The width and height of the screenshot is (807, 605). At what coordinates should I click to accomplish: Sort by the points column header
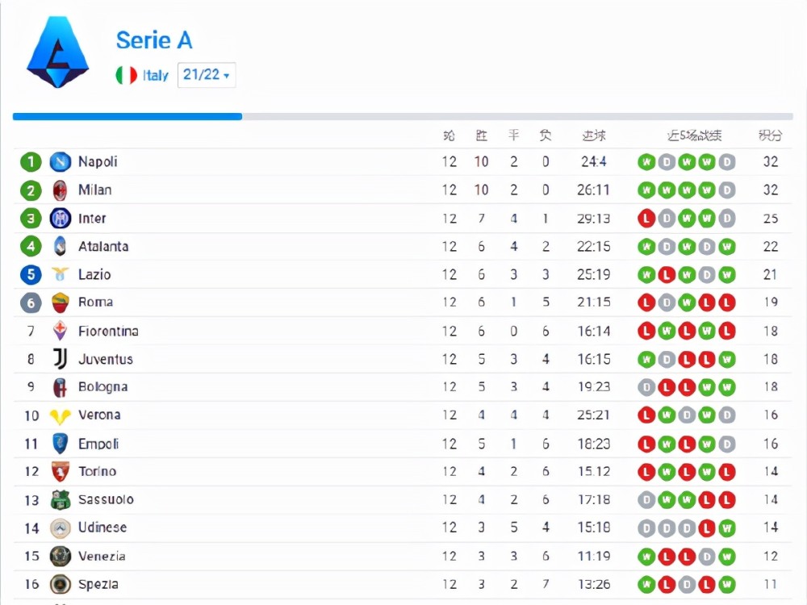(x=771, y=136)
